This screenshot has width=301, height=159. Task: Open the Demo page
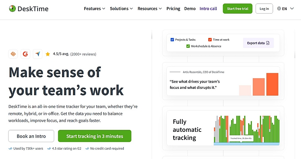click(190, 9)
